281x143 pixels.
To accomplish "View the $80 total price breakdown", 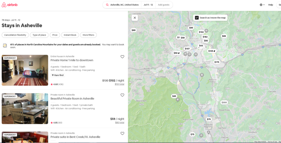I will pos(120,122).
